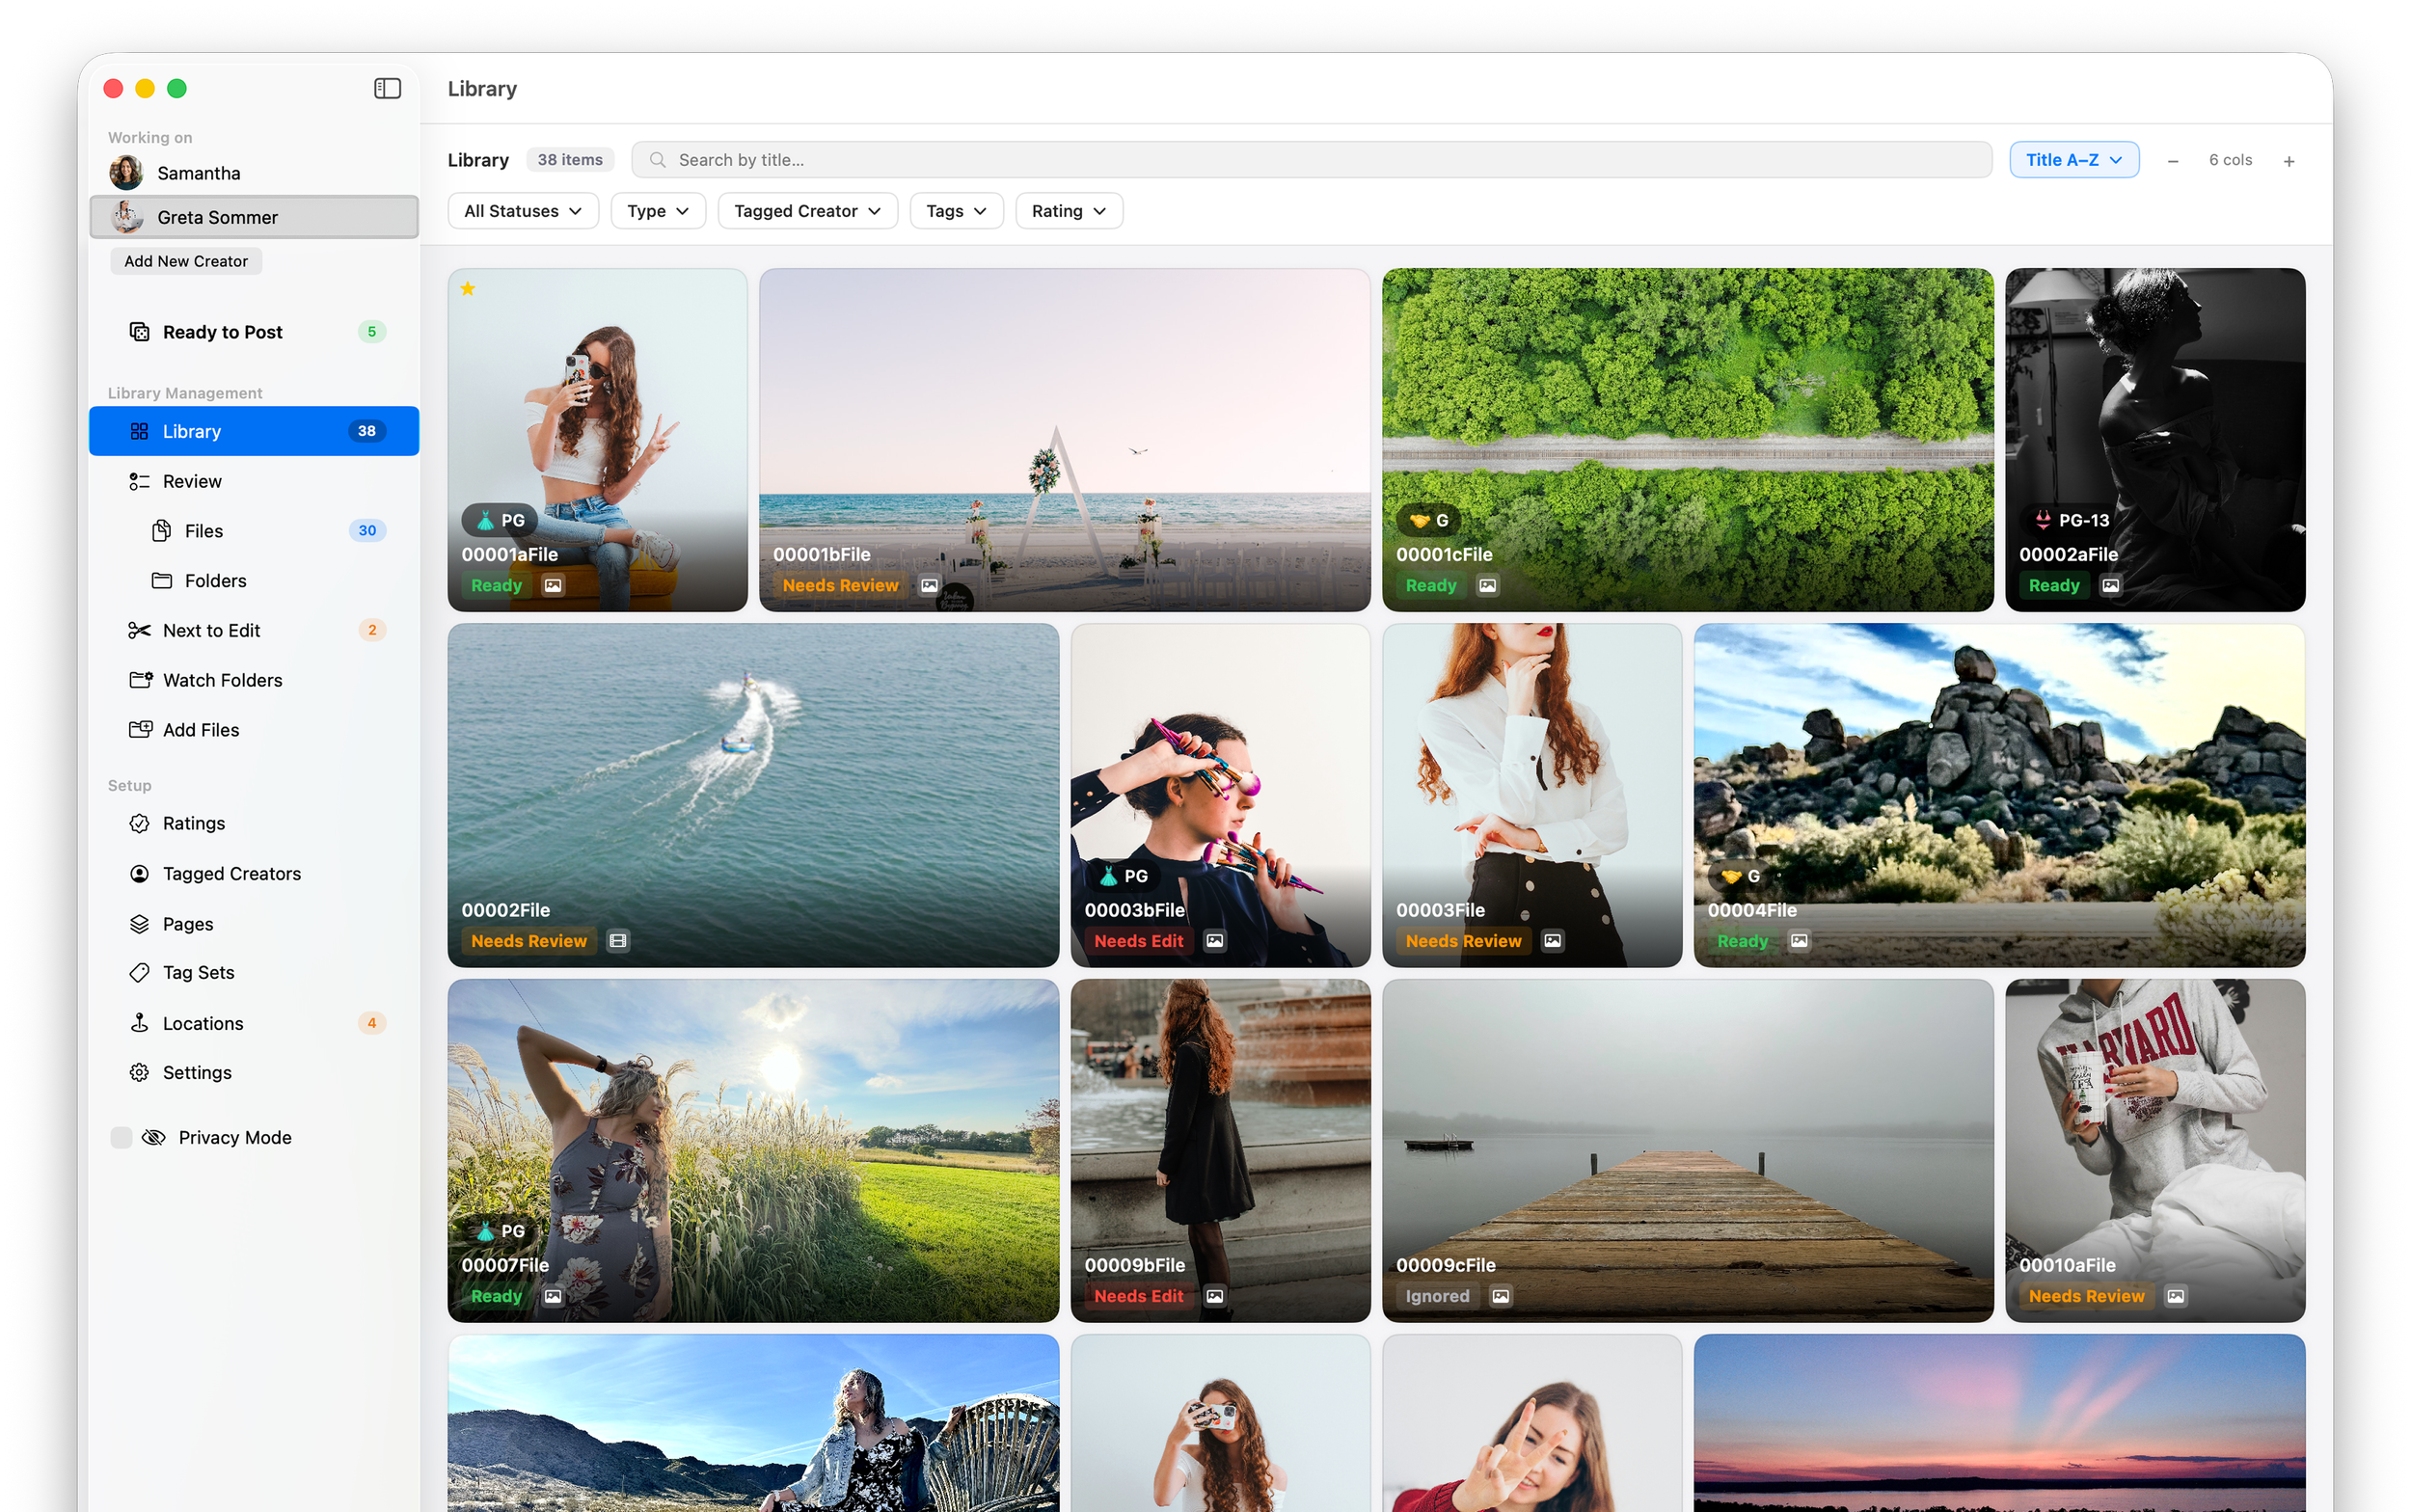Open the Library badge count 38

367,432
